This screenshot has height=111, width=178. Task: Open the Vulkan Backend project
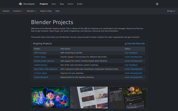[41, 77]
